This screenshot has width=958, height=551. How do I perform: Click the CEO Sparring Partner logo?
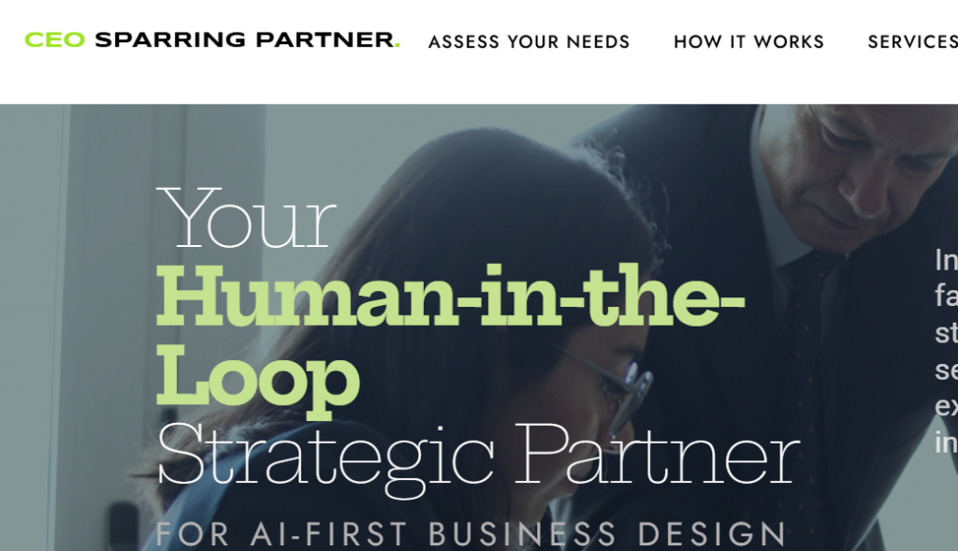click(212, 39)
